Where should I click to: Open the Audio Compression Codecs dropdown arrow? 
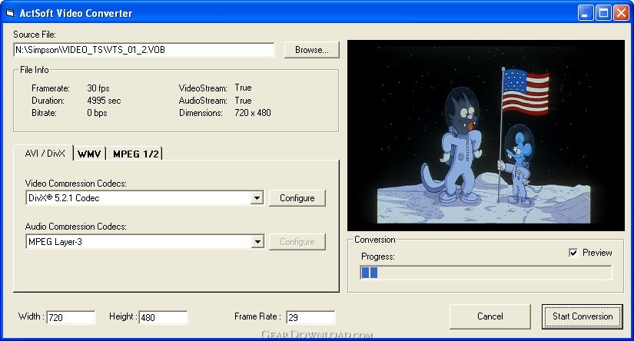click(257, 242)
